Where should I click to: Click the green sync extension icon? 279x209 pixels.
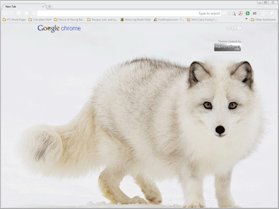[x=248, y=13]
